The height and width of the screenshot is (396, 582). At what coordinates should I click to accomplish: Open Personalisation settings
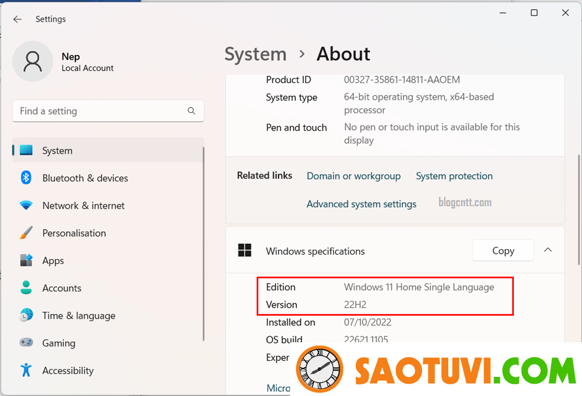[x=108, y=232]
